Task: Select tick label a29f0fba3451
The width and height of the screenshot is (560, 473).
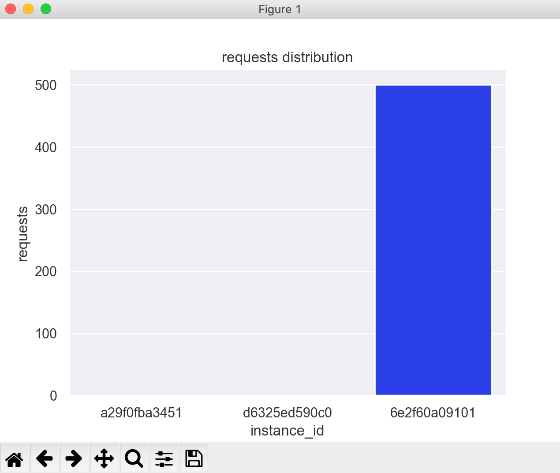Action: pos(141,413)
